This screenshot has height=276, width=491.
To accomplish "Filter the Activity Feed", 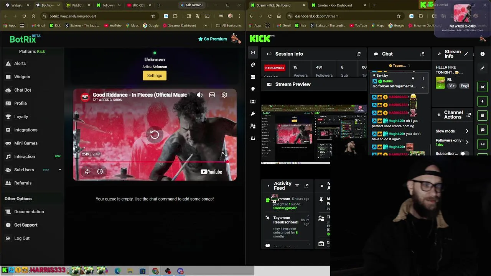I will coord(297,186).
